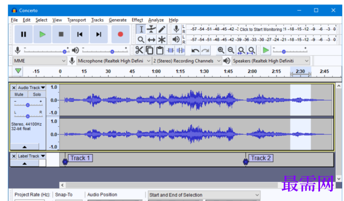The image size is (344, 201).
Task: Open the MME audio host dropdown
Action: coord(40,61)
